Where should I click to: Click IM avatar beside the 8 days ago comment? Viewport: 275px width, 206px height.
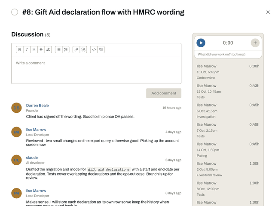[16, 193]
